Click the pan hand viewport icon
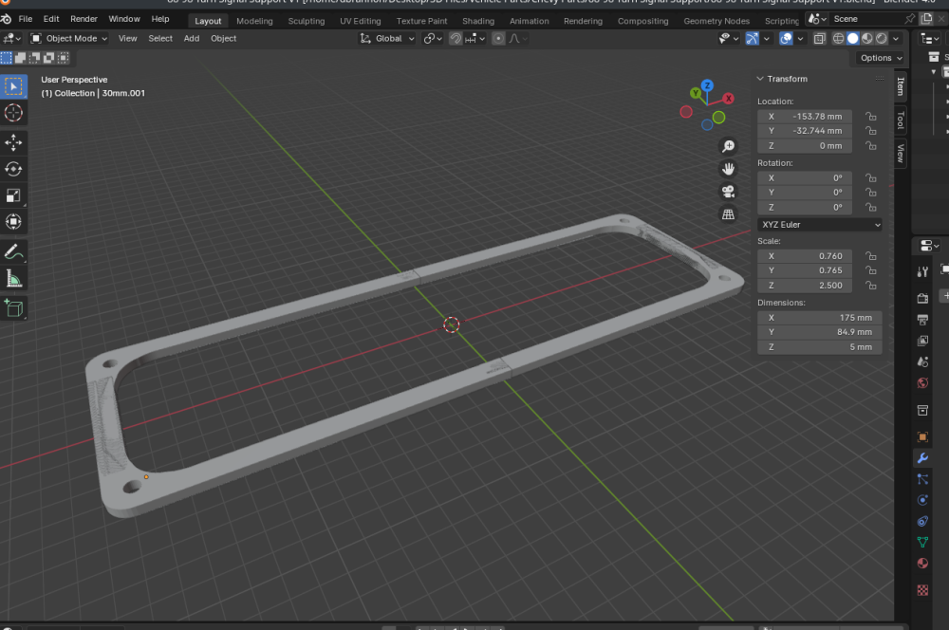Image resolution: width=949 pixels, height=630 pixels. click(x=728, y=169)
